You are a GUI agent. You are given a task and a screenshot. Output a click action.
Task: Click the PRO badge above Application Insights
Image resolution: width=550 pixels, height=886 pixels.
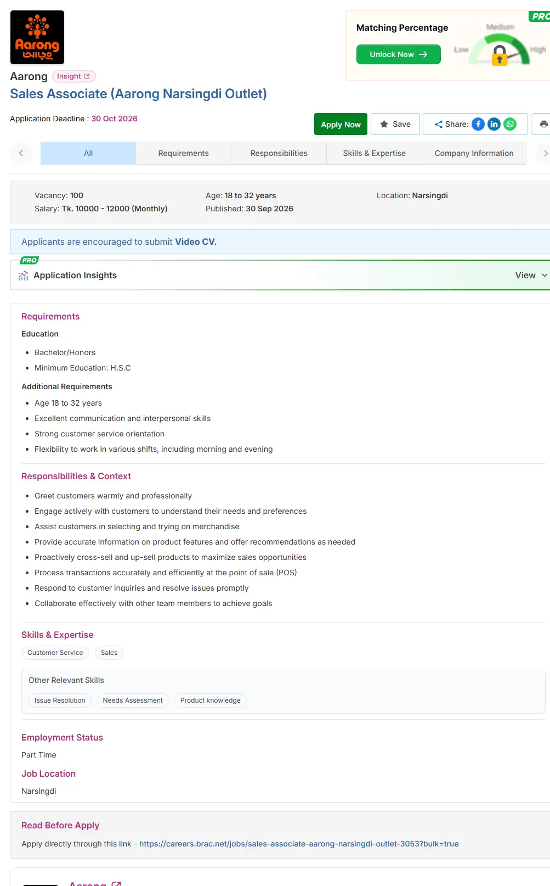(x=29, y=260)
